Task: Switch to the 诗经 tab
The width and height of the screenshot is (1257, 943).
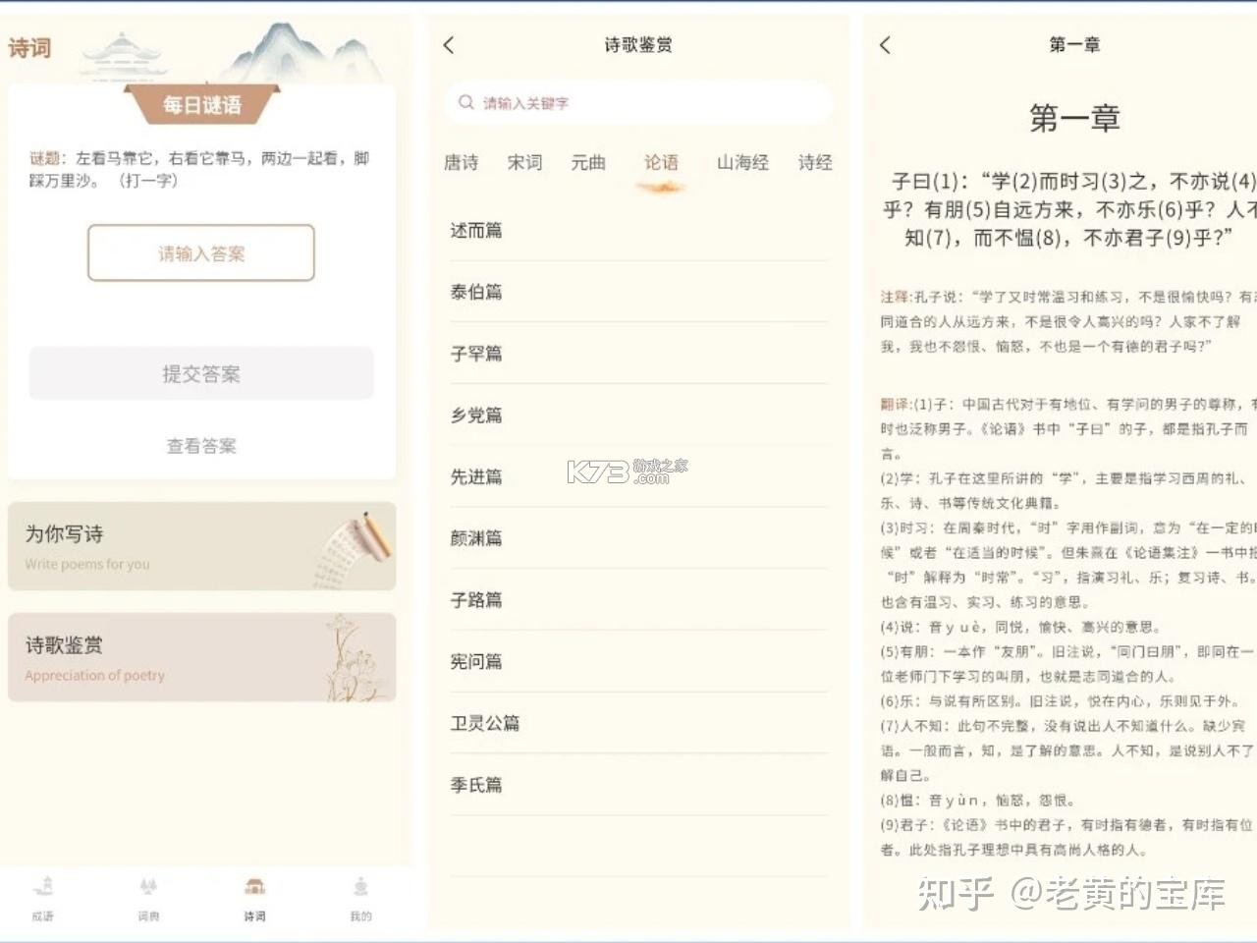Action: click(x=815, y=163)
